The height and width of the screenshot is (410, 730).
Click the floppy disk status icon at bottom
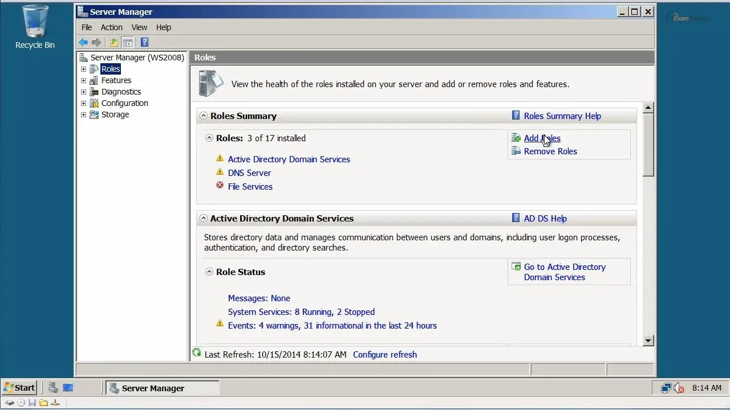(32, 403)
